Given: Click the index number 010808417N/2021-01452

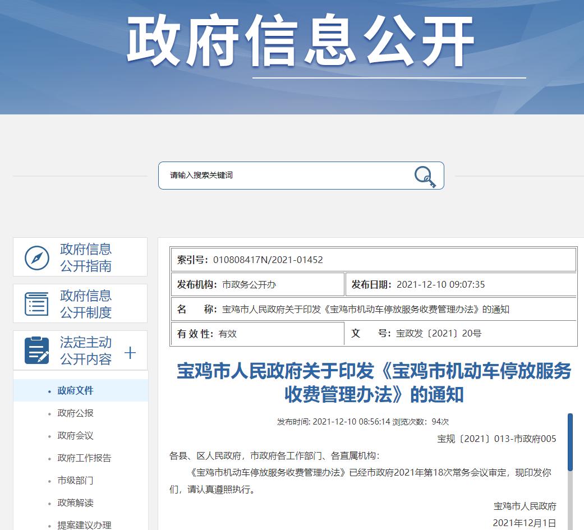Looking at the screenshot, I should (x=268, y=260).
